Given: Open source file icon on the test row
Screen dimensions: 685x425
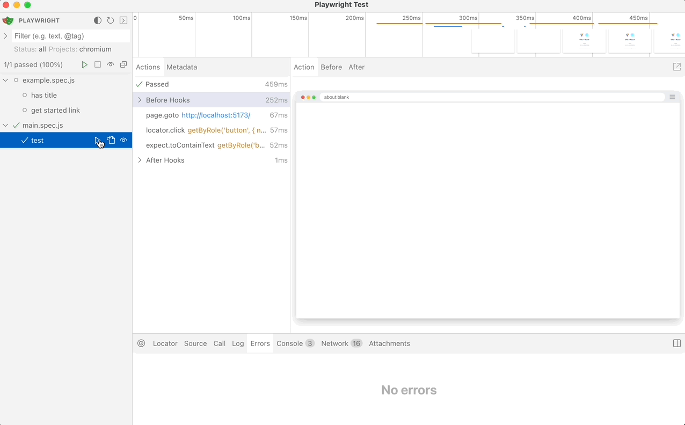Looking at the screenshot, I should 111,140.
